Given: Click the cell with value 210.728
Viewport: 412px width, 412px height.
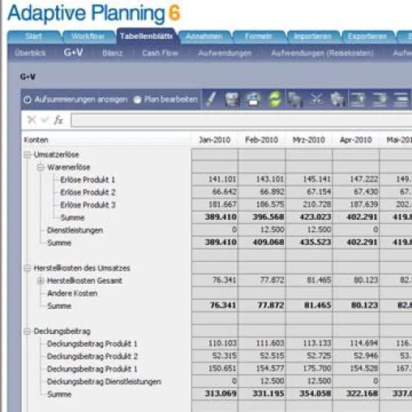Looking at the screenshot, I should click(309, 204).
